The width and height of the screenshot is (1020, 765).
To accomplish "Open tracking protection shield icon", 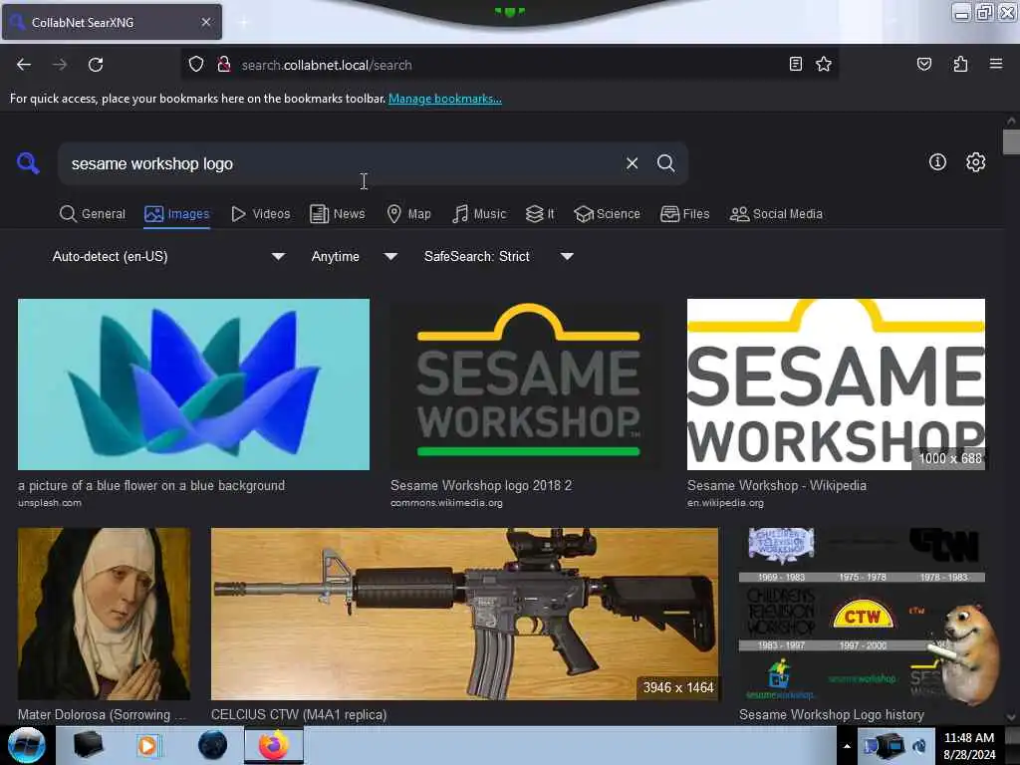I will 196,65.
